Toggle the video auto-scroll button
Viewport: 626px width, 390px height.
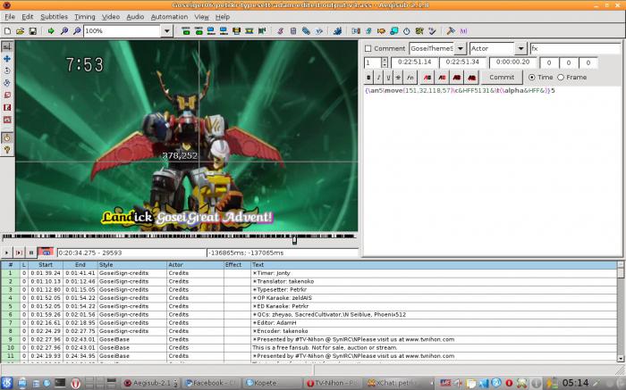[x=46, y=253]
